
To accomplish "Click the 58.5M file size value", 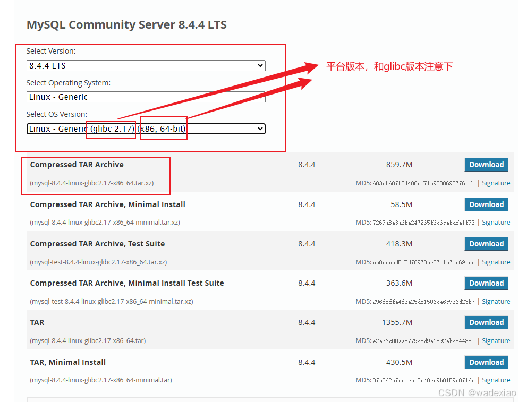I will pyautogui.click(x=402, y=204).
